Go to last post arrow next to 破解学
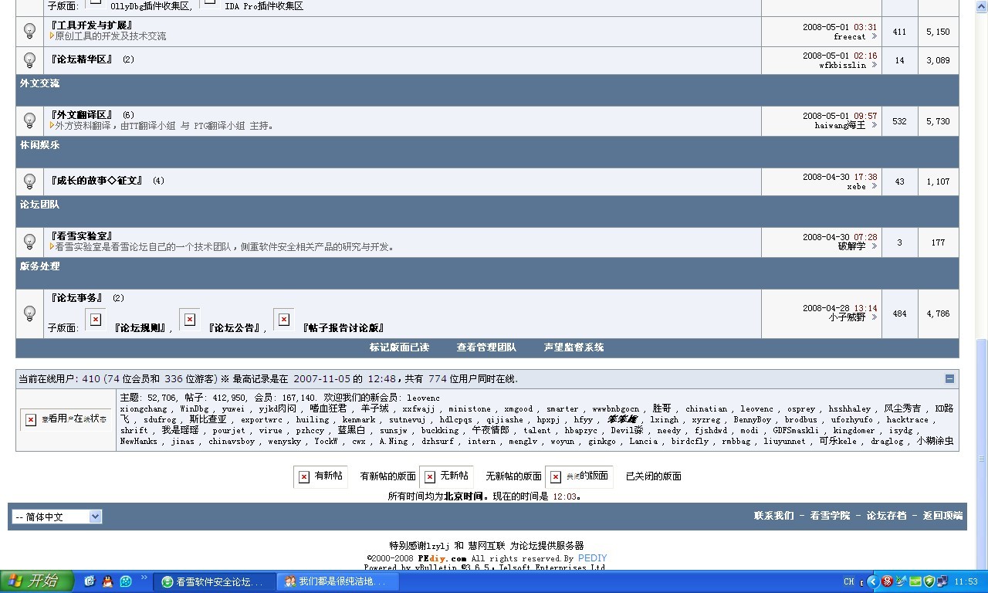Viewport: 988px width, 593px height. coord(874,247)
